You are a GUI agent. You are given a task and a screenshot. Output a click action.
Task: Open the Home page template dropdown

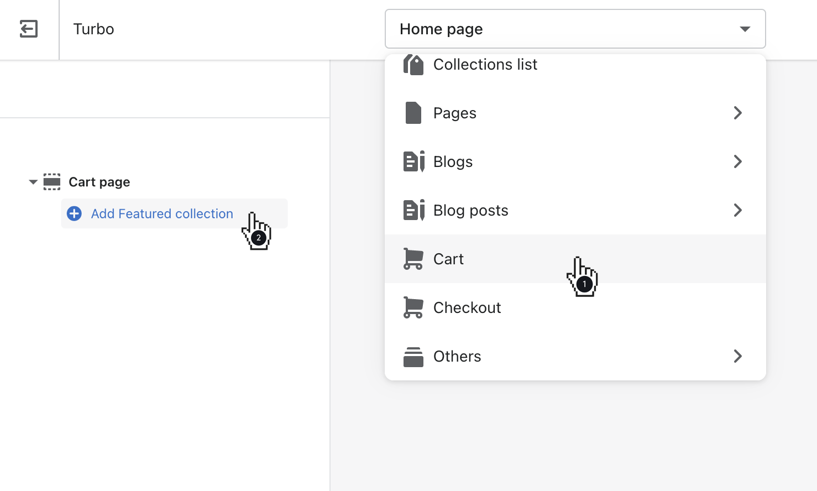(575, 29)
